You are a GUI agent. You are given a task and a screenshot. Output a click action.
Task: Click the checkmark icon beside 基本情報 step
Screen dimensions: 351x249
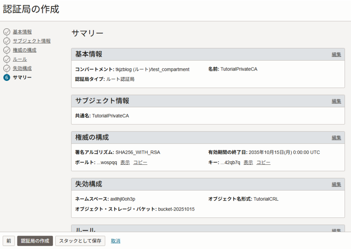(7, 32)
